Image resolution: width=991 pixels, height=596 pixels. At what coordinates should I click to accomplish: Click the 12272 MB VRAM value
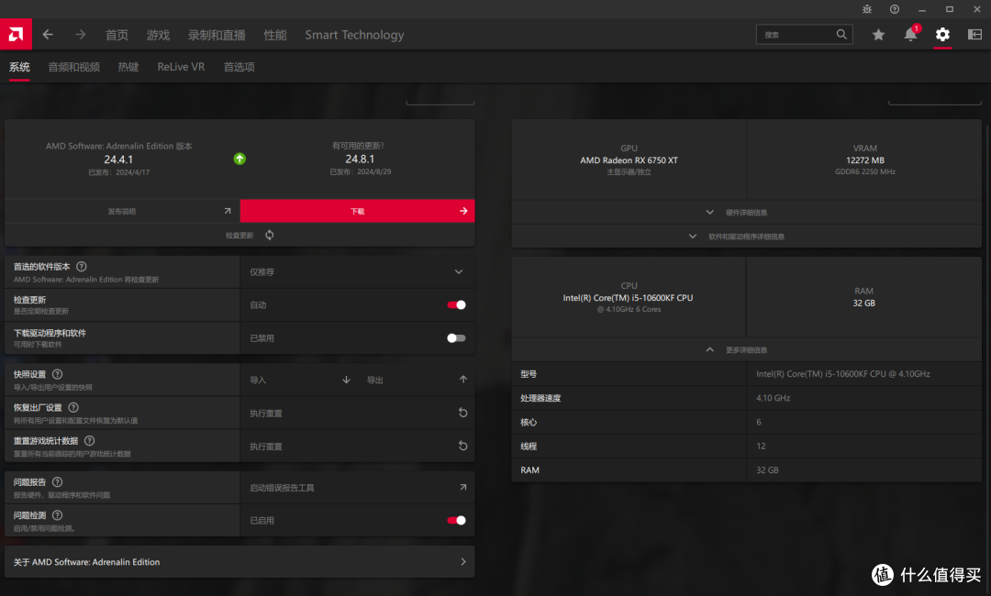[x=864, y=160]
